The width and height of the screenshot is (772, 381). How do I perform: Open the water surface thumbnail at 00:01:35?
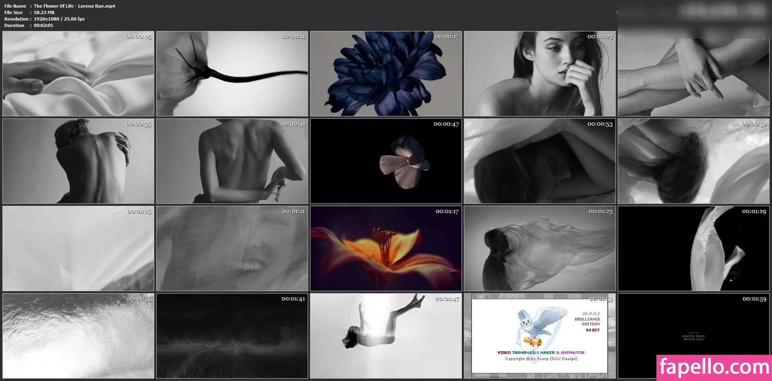(78, 336)
